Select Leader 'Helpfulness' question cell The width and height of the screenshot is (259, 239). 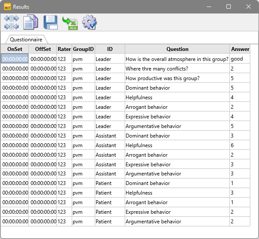[177, 98]
